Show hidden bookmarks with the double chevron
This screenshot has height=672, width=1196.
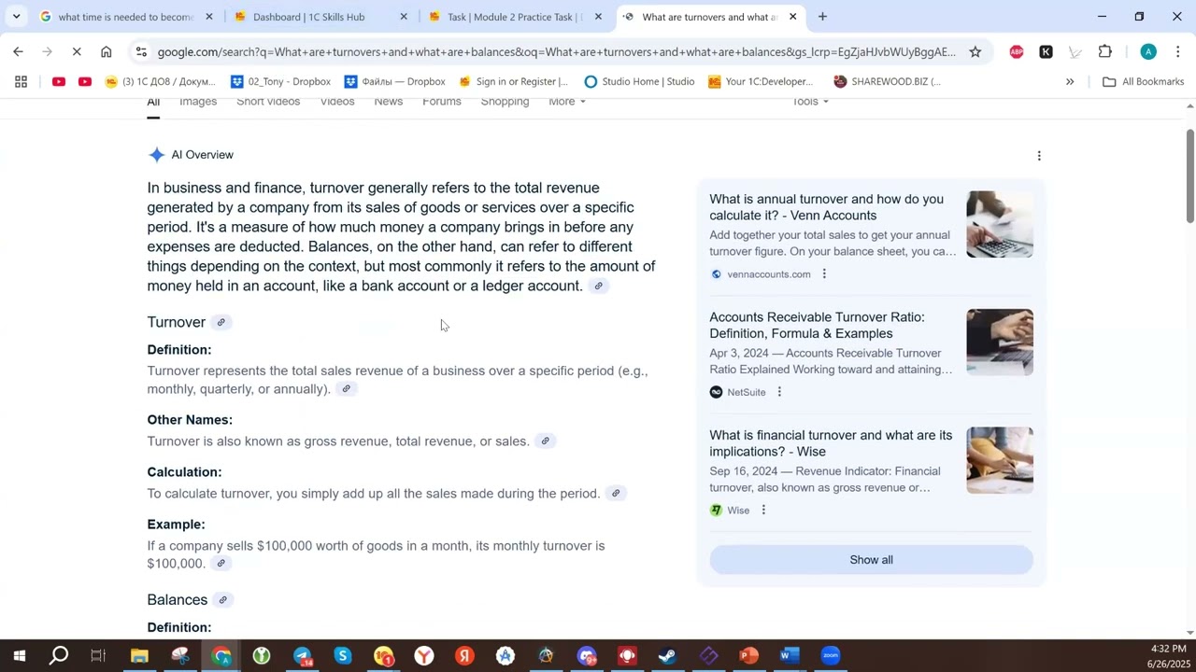[1070, 81]
